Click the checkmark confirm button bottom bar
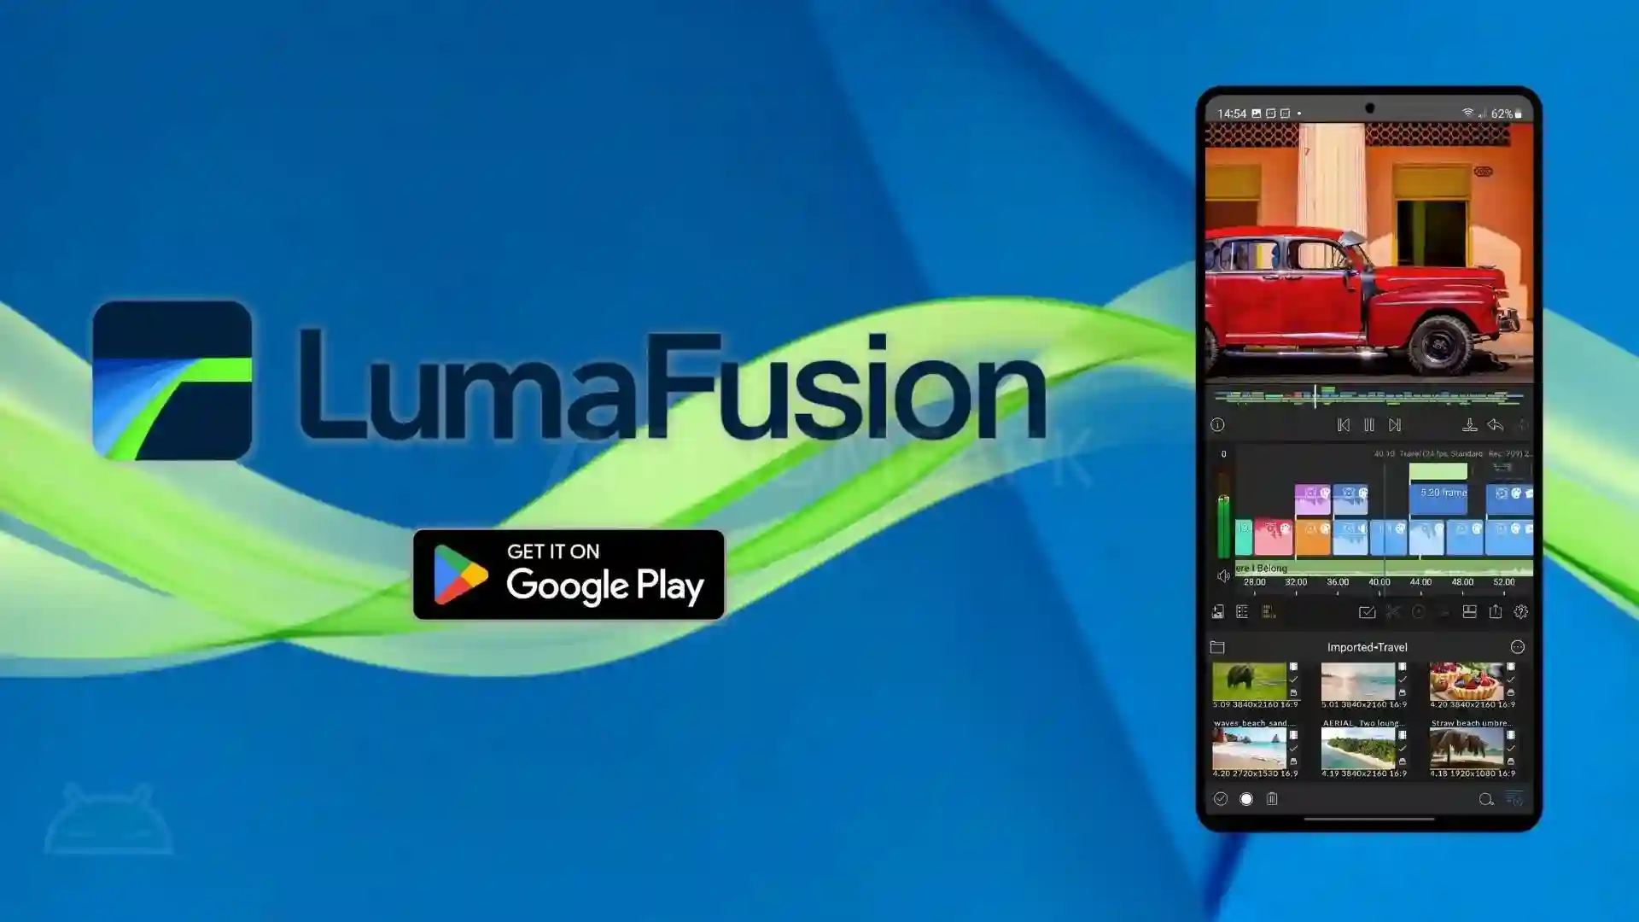 (1219, 798)
